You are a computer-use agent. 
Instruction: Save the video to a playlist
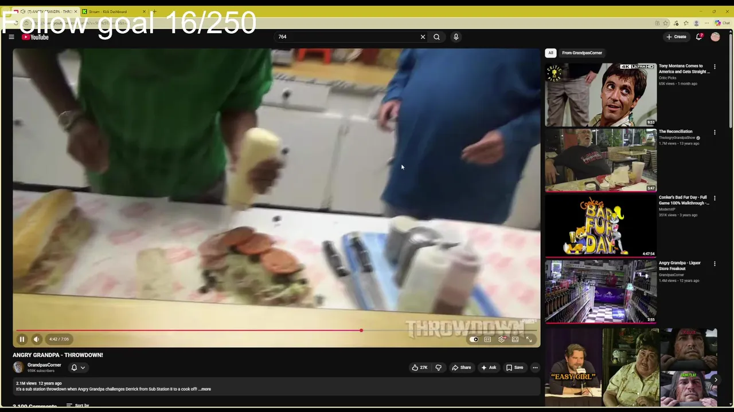tap(514, 367)
